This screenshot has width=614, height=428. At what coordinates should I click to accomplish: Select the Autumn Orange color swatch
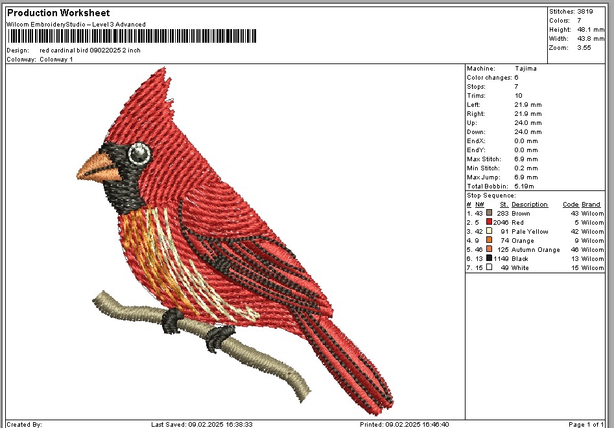[x=489, y=249]
